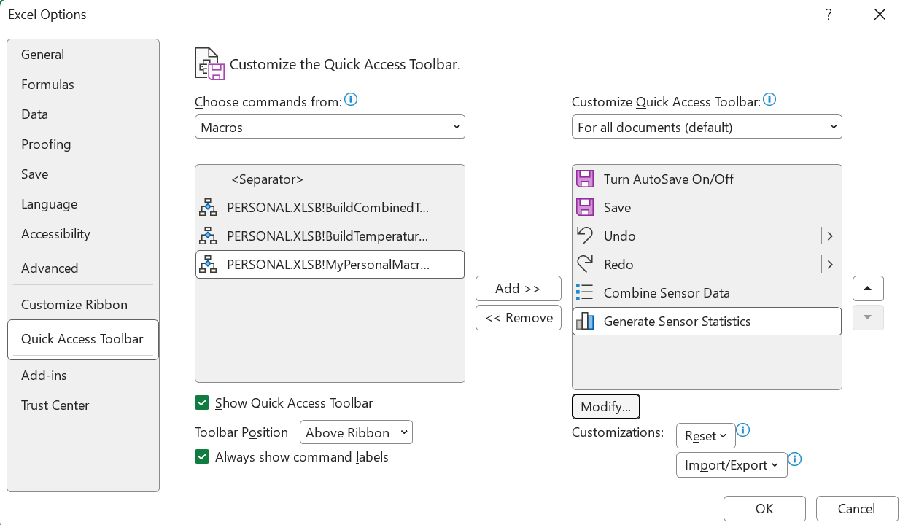Click the Move Up arrow button
The height and width of the screenshot is (525, 900).
868,288
